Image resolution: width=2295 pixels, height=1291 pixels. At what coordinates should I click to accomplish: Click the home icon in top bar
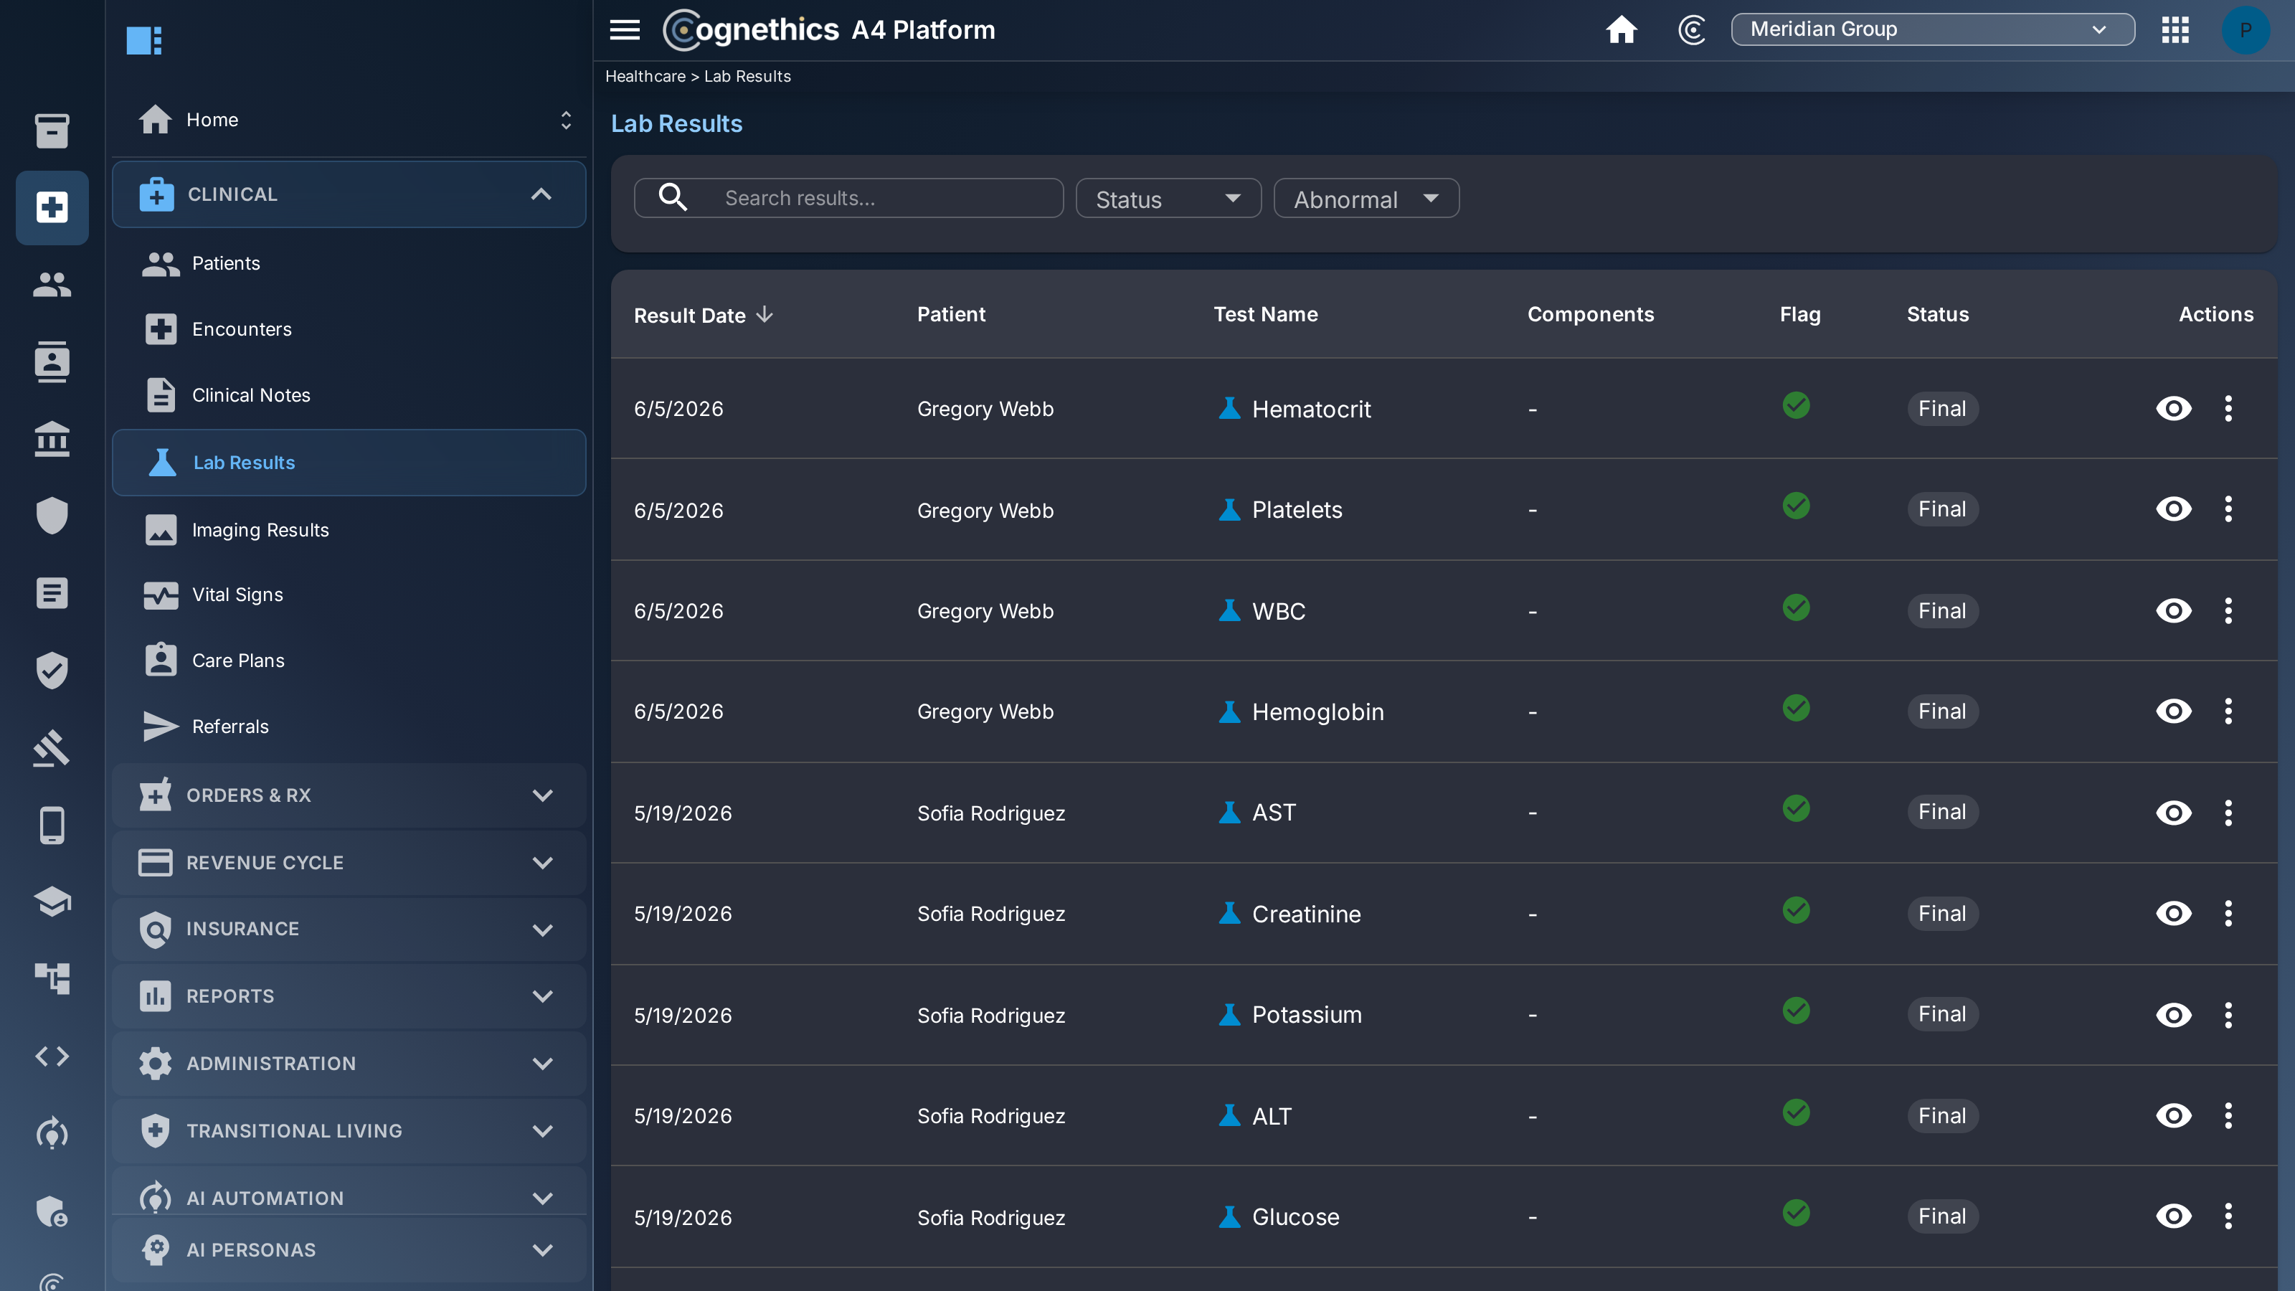pos(1622,29)
